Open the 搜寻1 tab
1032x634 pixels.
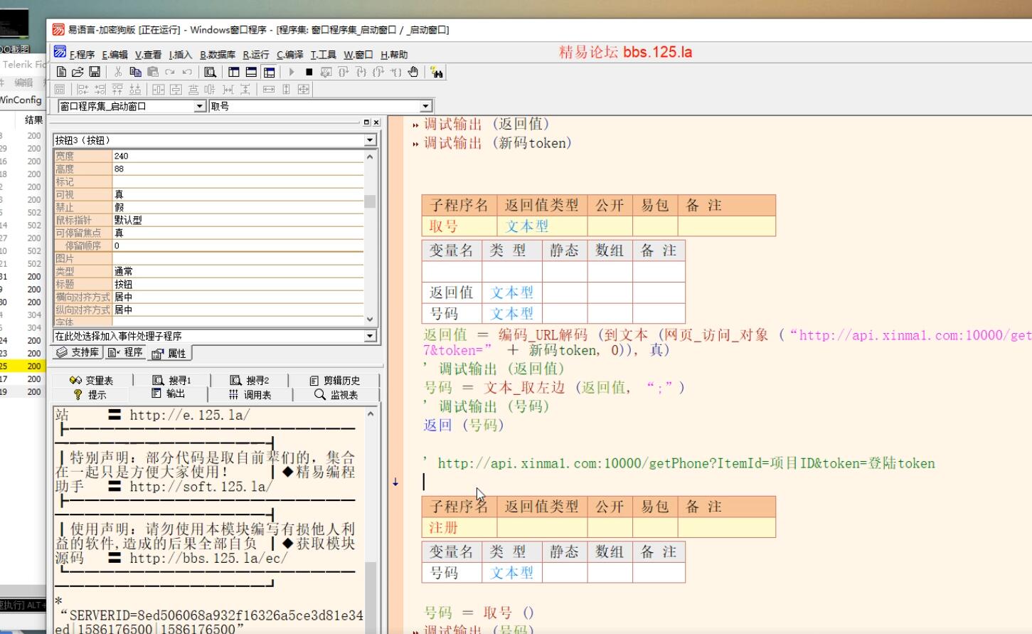tap(172, 380)
